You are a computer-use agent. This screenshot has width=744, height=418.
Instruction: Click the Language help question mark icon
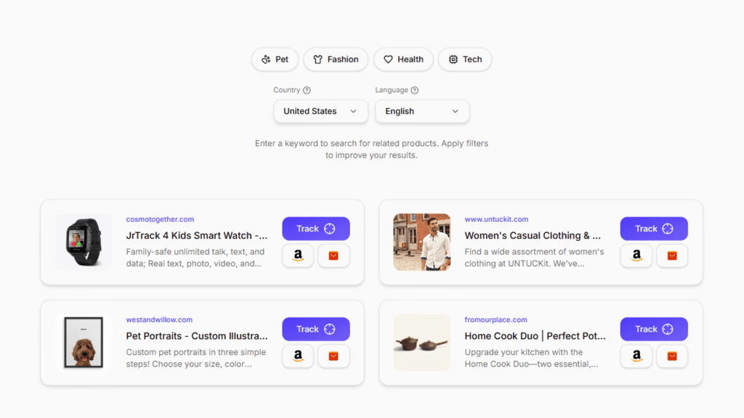pyautogui.click(x=415, y=90)
